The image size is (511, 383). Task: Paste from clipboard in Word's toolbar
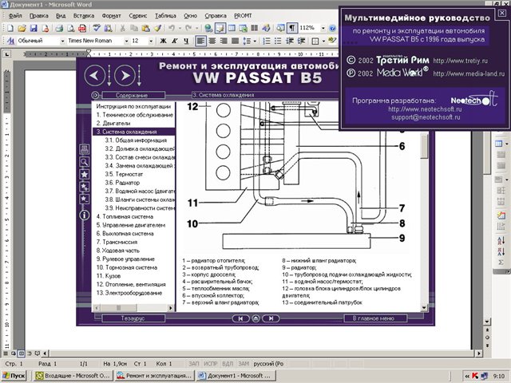point(145,29)
